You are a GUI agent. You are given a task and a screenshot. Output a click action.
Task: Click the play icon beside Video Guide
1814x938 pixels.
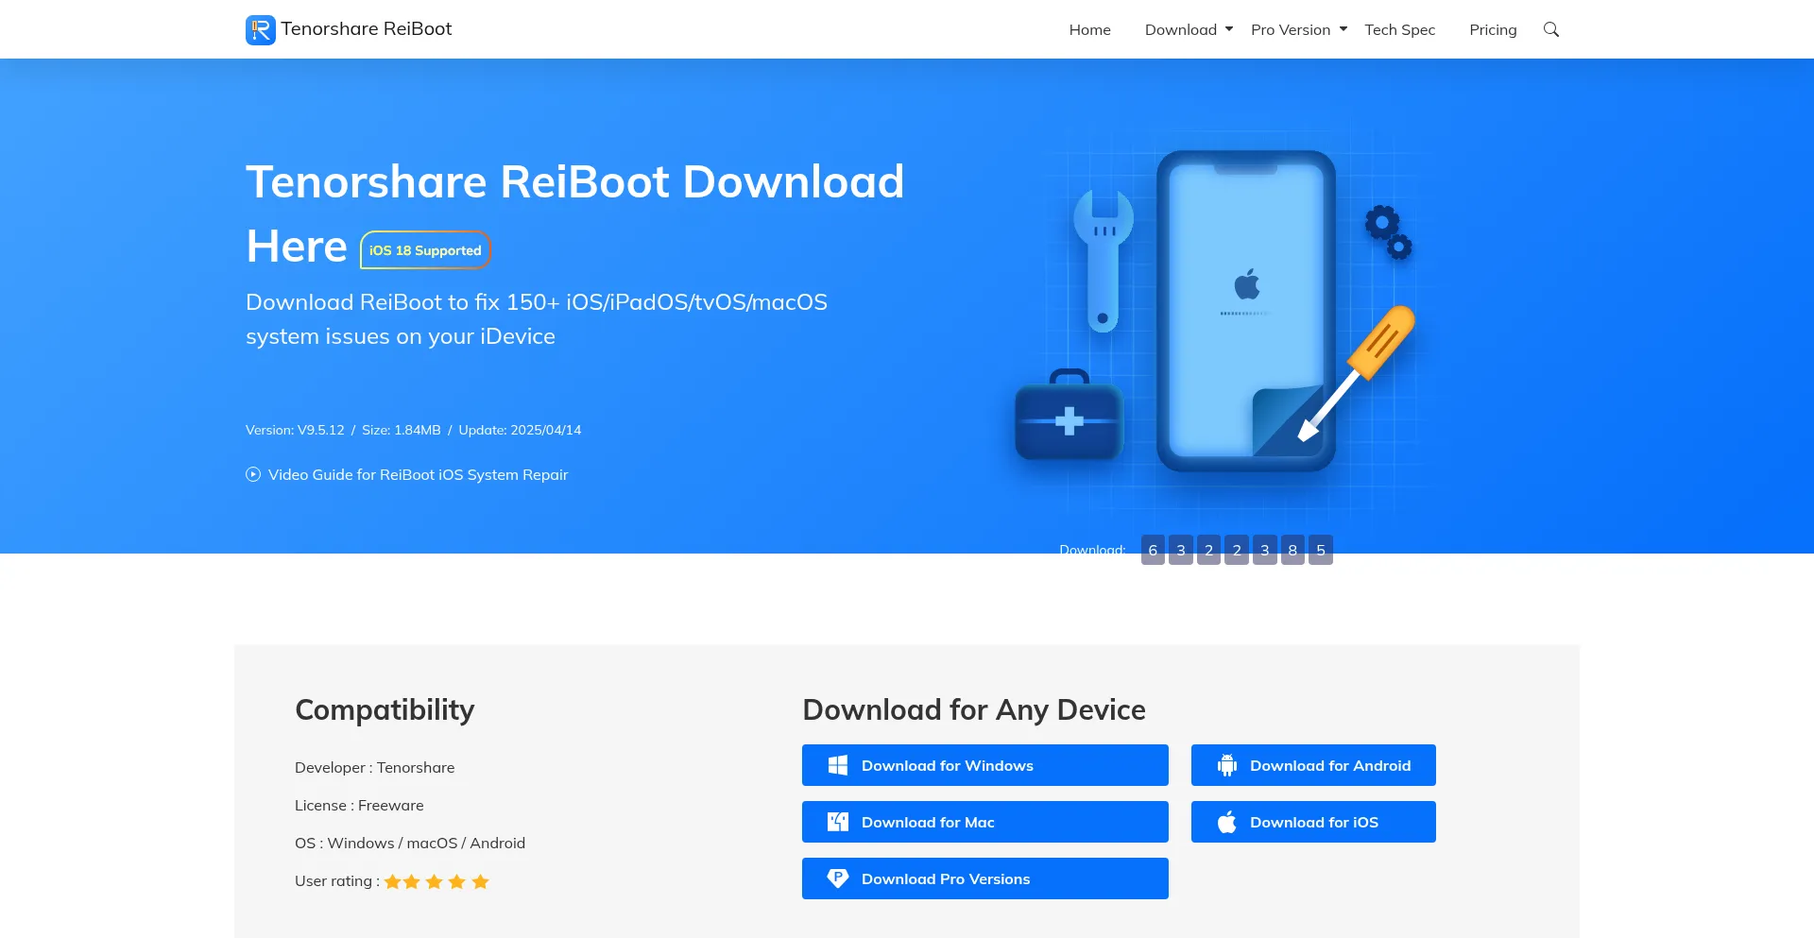pos(253,474)
